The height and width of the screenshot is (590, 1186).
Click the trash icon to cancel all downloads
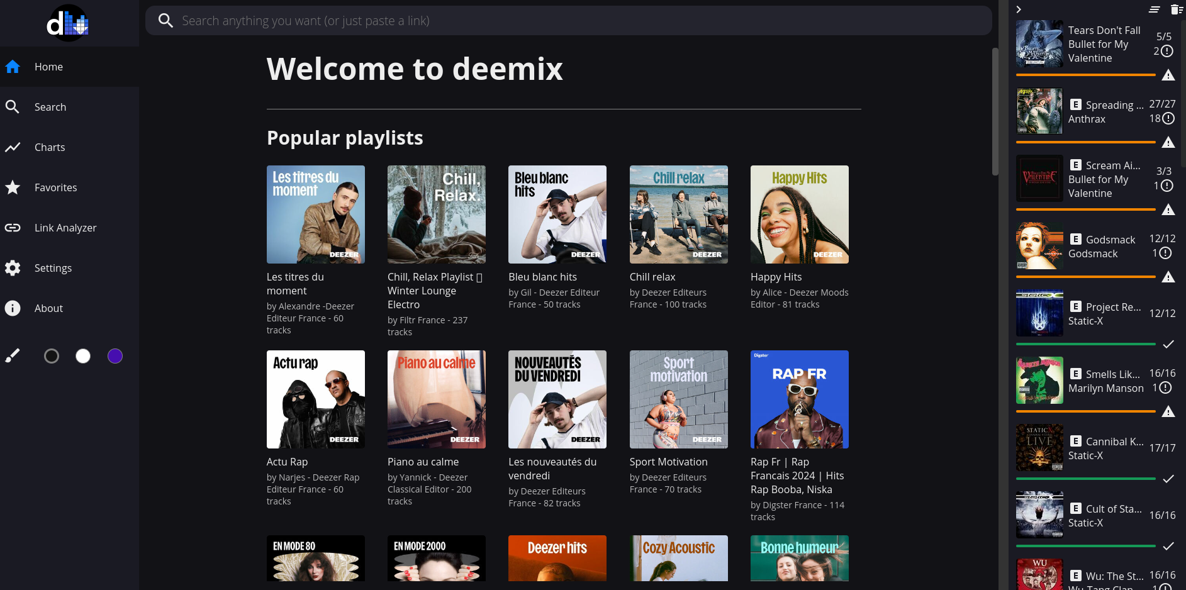1176,9
